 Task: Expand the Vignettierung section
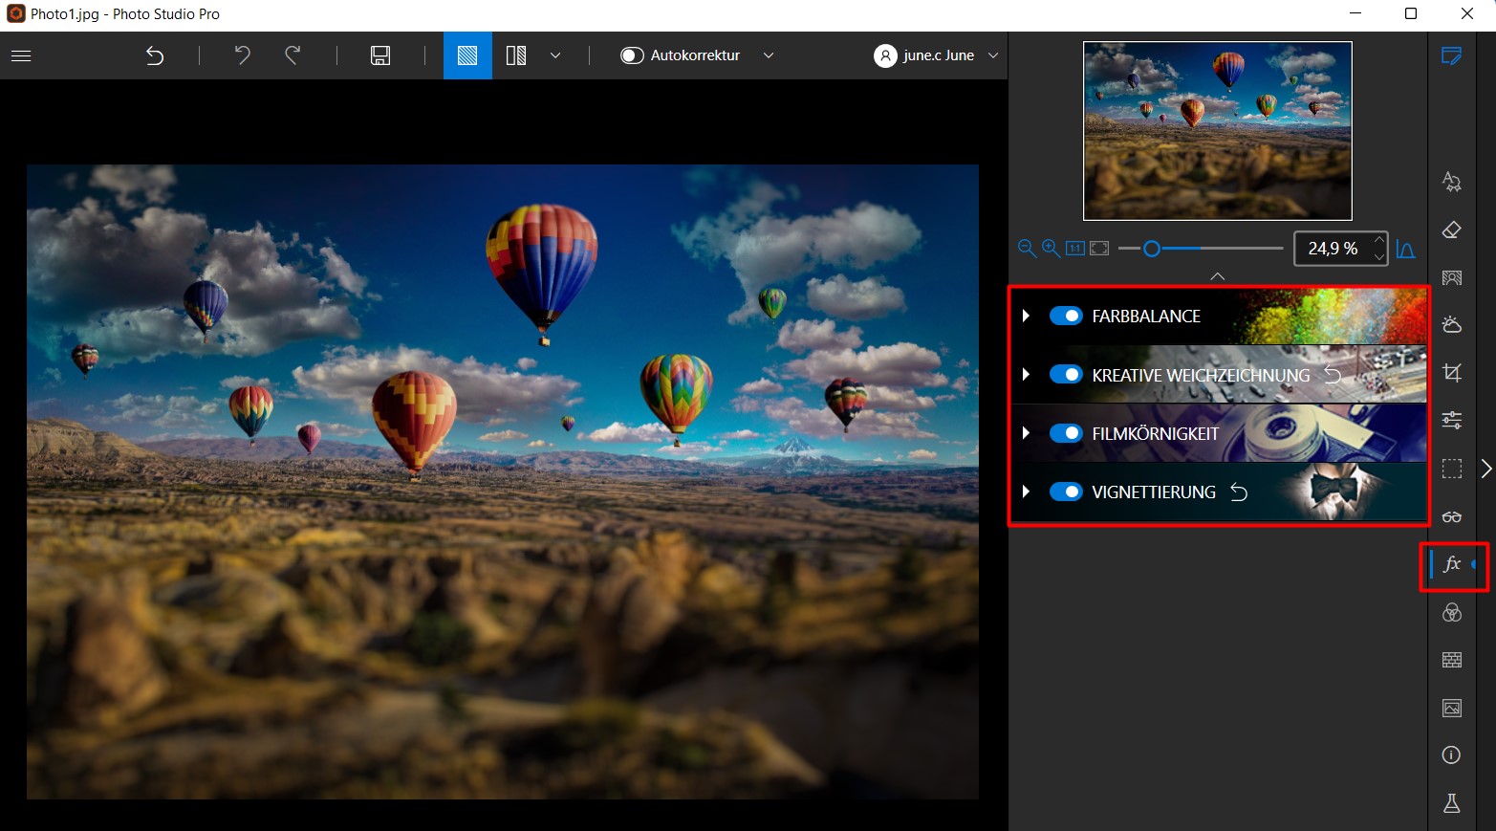tap(1026, 492)
